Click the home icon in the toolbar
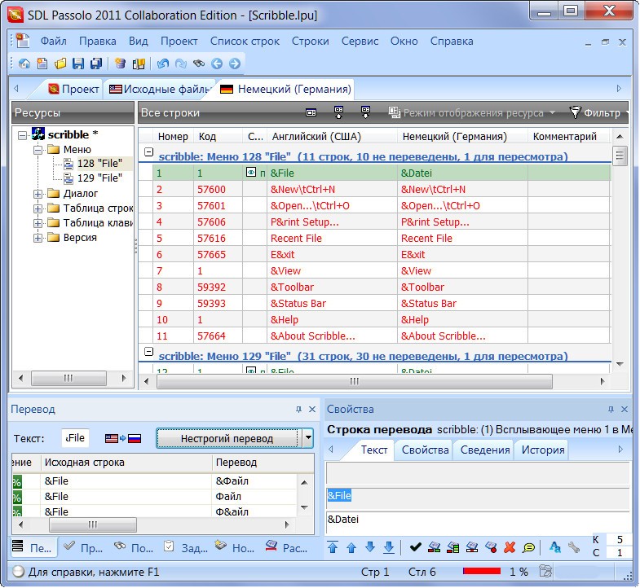 tap(24, 64)
